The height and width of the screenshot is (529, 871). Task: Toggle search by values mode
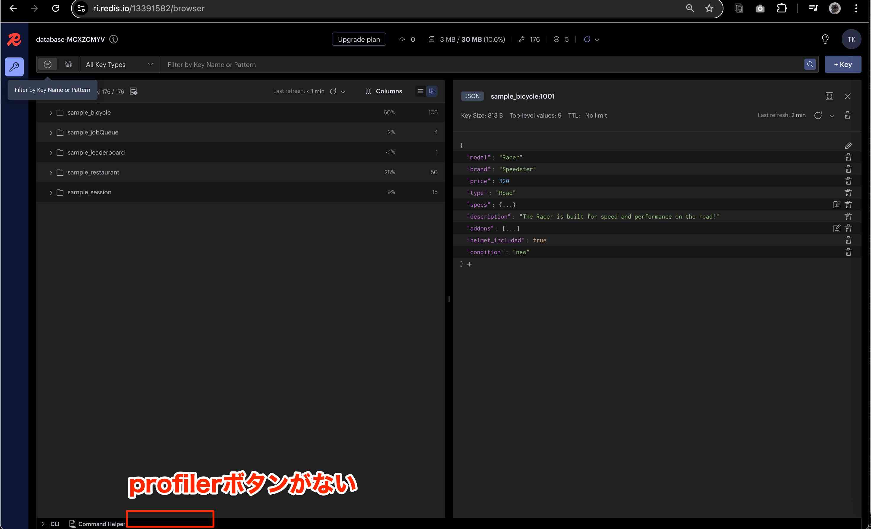68,64
